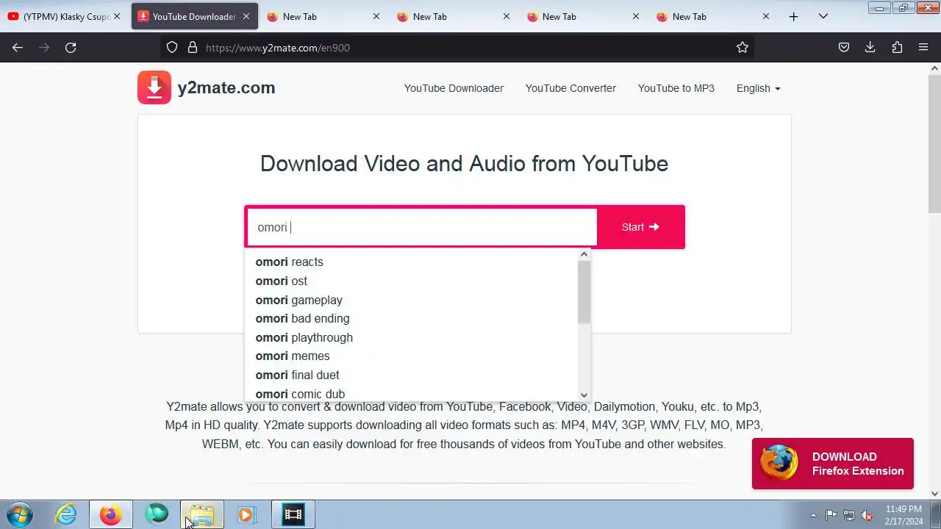Open the taskbar clock and date
Image resolution: width=941 pixels, height=529 pixels.
(x=904, y=515)
